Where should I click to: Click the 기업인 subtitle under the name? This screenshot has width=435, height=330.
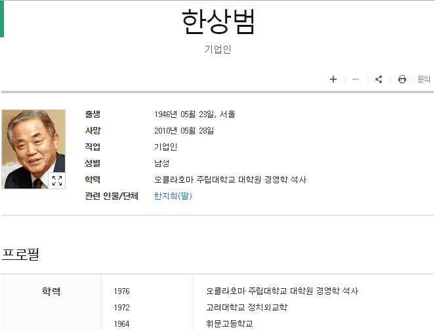pos(218,49)
